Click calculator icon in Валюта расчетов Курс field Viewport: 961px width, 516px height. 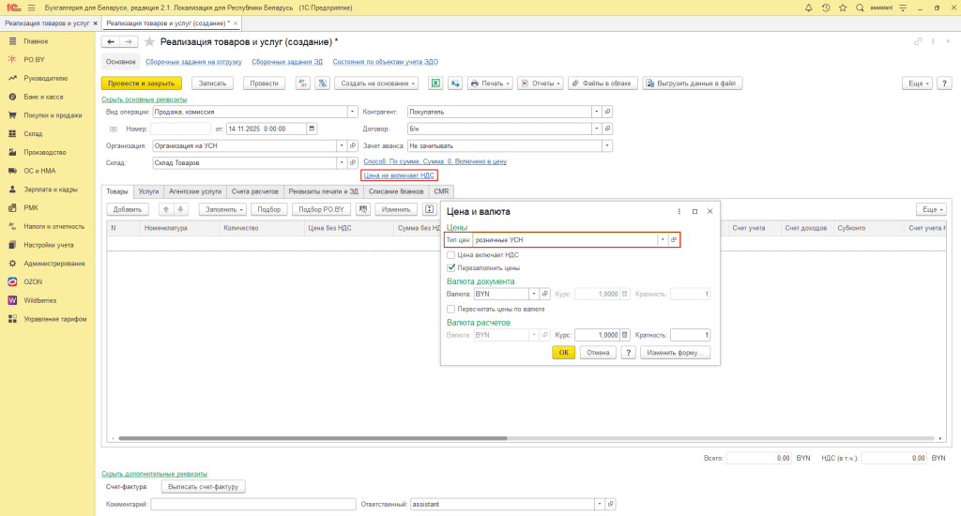tap(625, 335)
